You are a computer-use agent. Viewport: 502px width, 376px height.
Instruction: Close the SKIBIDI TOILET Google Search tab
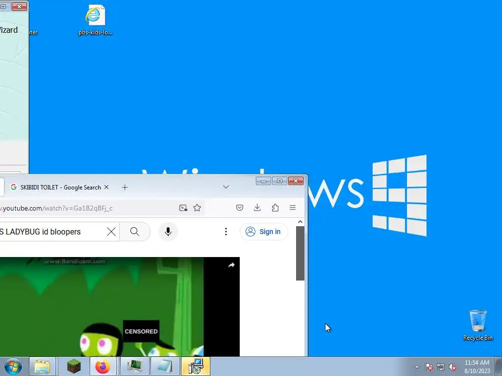(x=106, y=187)
